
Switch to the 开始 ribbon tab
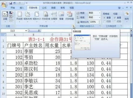pos(13,8)
